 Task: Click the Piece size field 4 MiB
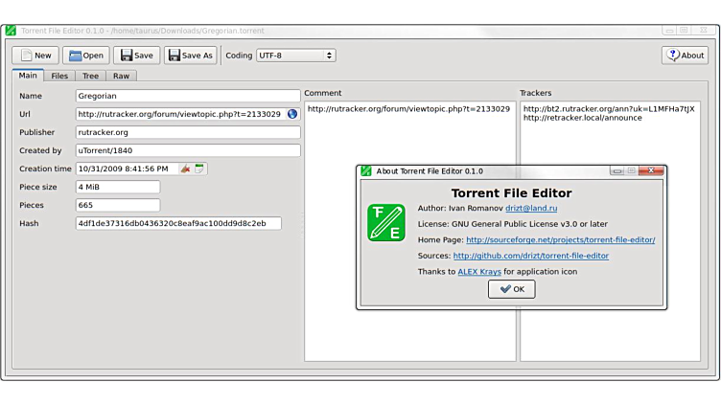point(118,187)
